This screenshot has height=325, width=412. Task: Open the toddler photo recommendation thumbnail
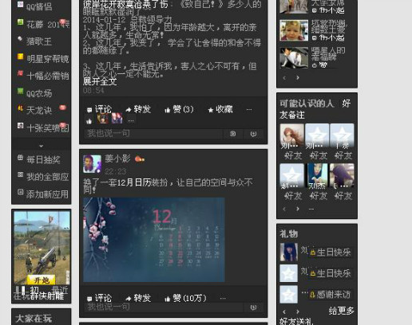click(x=294, y=30)
